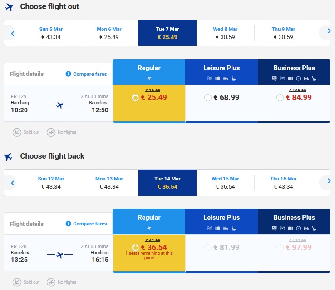Select the € 84.99 Business Plus outbound fare
The width and height of the screenshot is (335, 290).
(x=280, y=98)
